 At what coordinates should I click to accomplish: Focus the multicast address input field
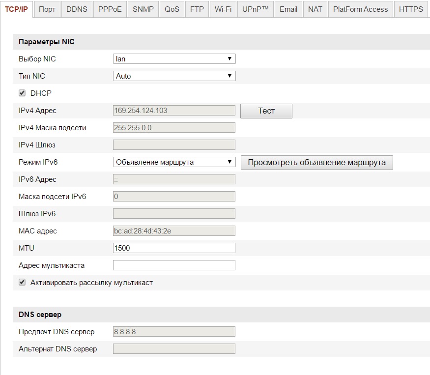point(174,265)
